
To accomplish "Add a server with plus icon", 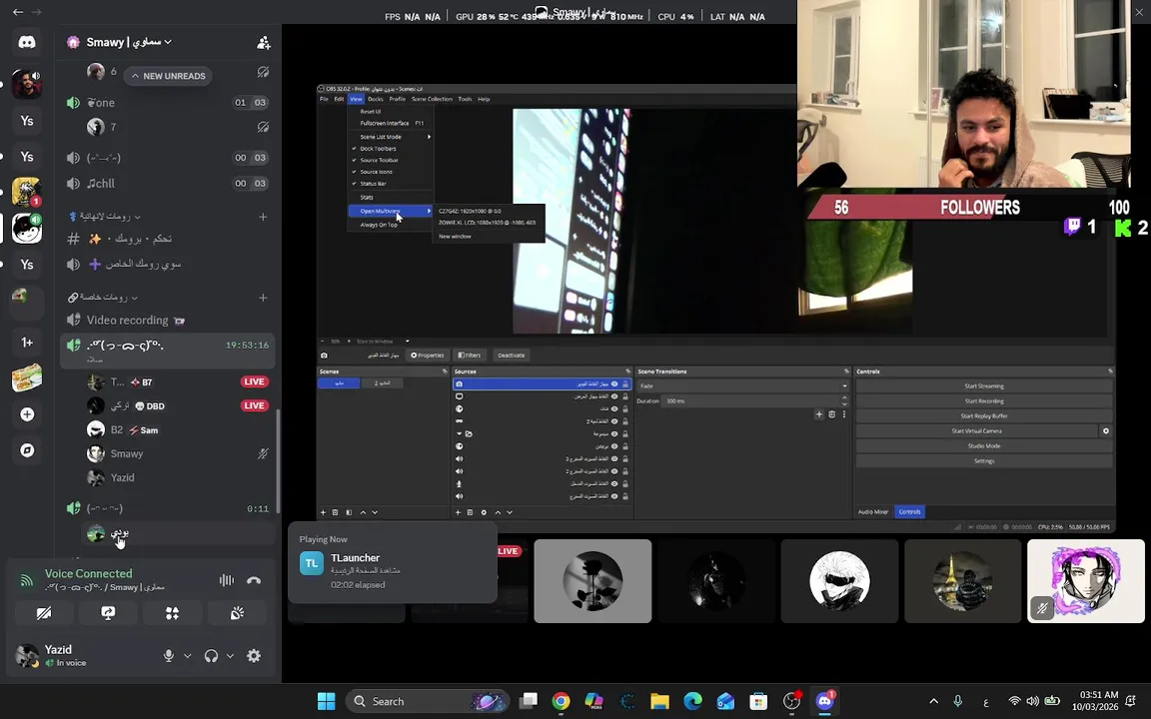I will pyautogui.click(x=27, y=414).
